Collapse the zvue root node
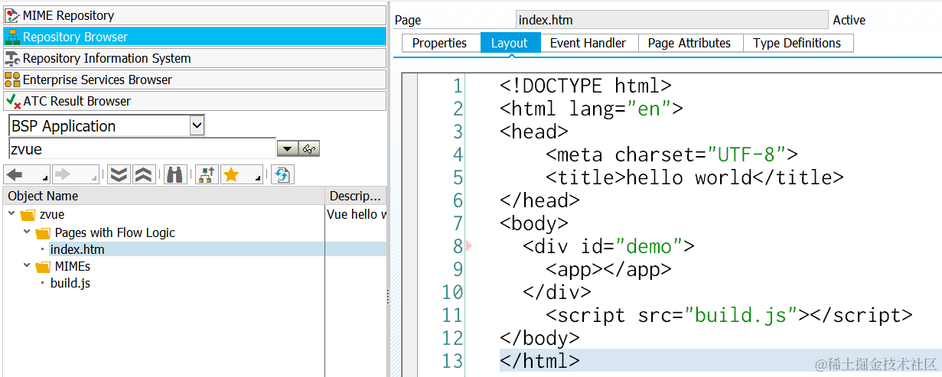The image size is (942, 377). (x=11, y=214)
